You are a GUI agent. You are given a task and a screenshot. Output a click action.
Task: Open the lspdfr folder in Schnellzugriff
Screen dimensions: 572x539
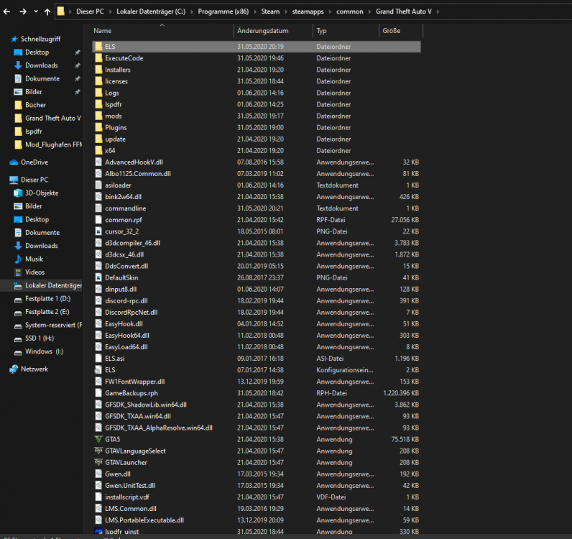point(34,132)
